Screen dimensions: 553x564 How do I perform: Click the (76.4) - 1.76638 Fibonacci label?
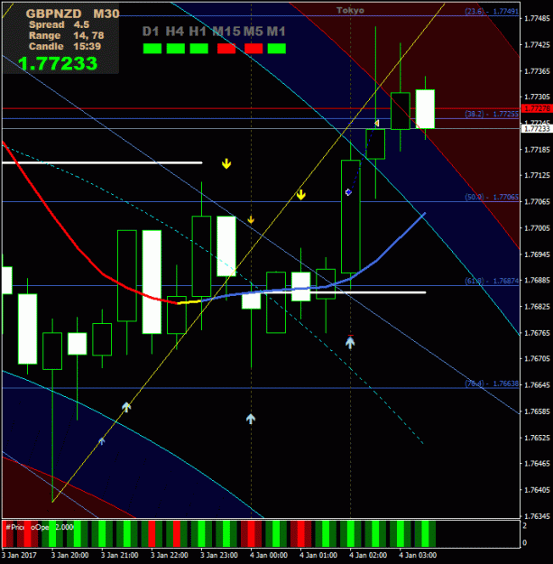[x=492, y=384]
